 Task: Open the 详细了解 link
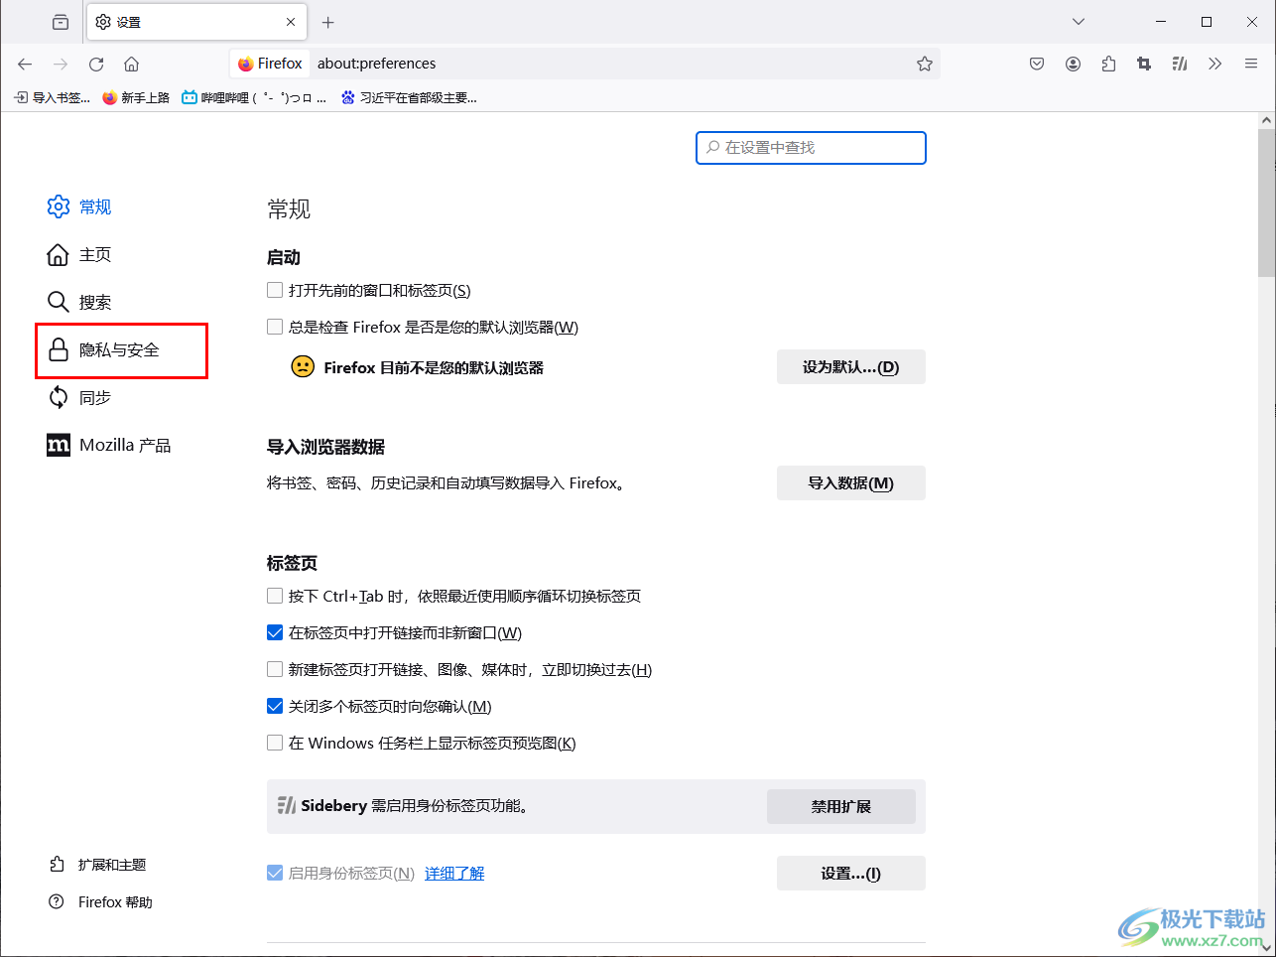click(454, 873)
